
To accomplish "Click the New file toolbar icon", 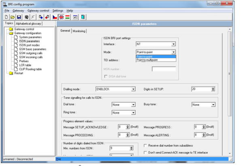I will click(6, 17).
